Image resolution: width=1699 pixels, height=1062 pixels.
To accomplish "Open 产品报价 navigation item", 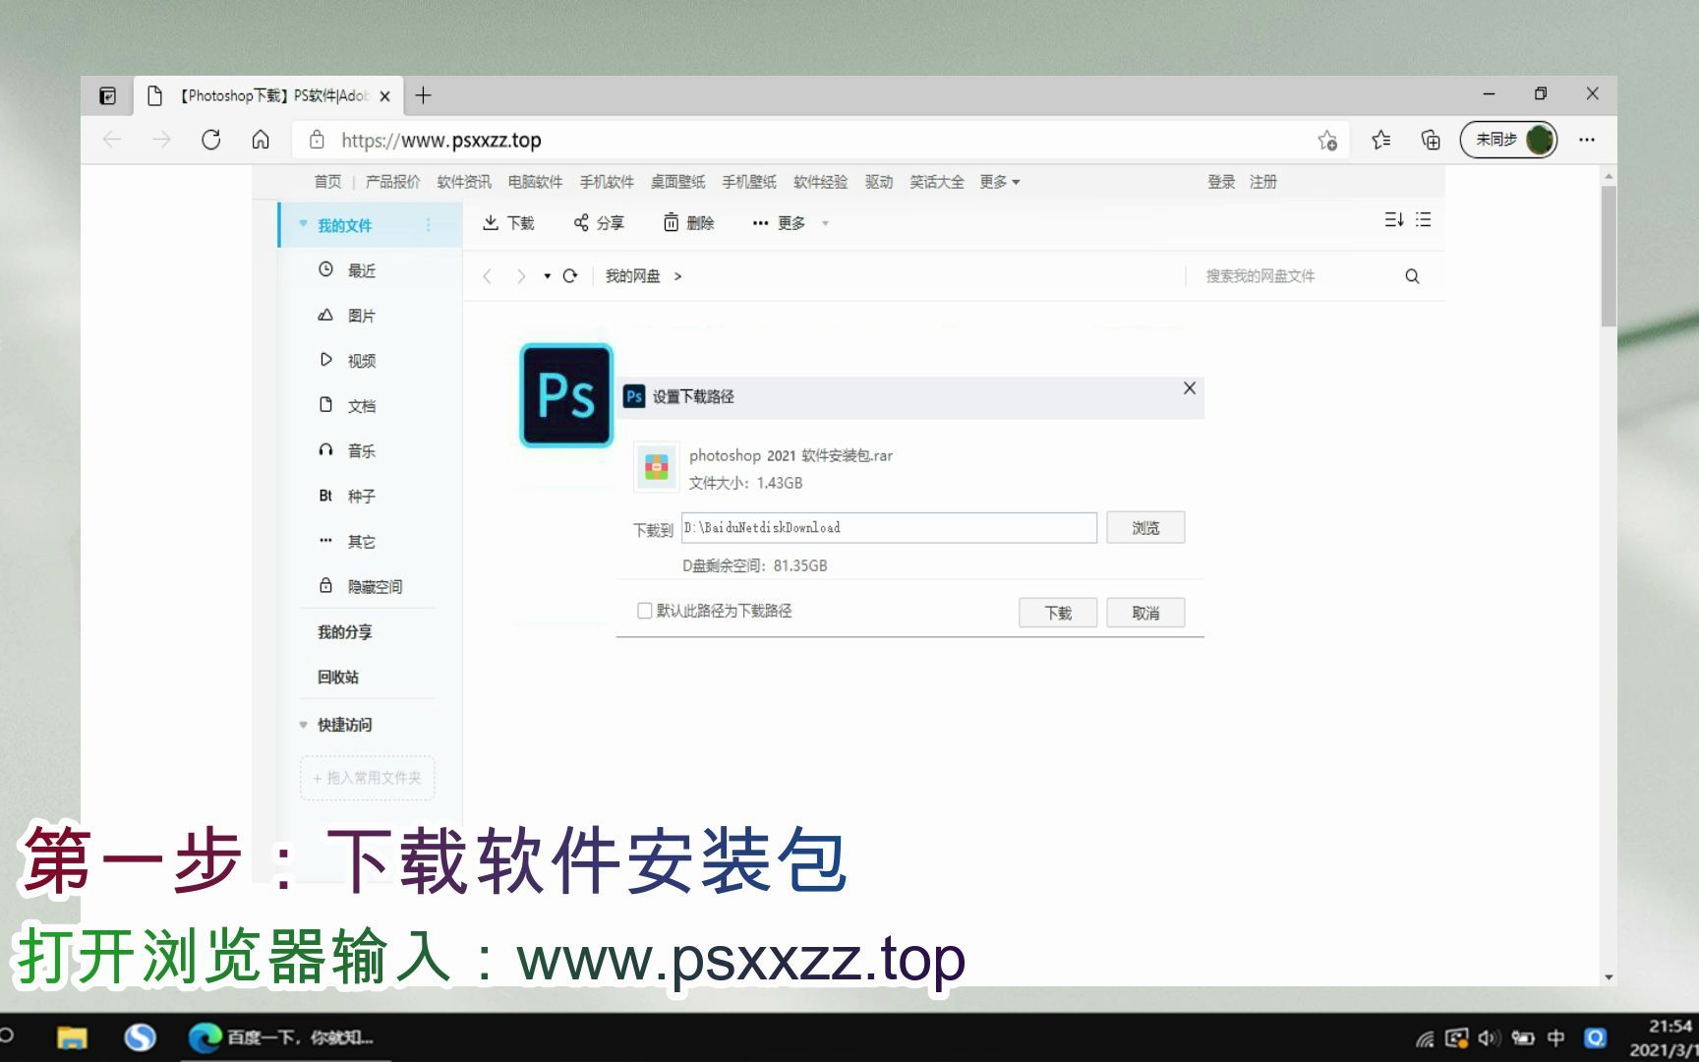I will pyautogui.click(x=392, y=182).
